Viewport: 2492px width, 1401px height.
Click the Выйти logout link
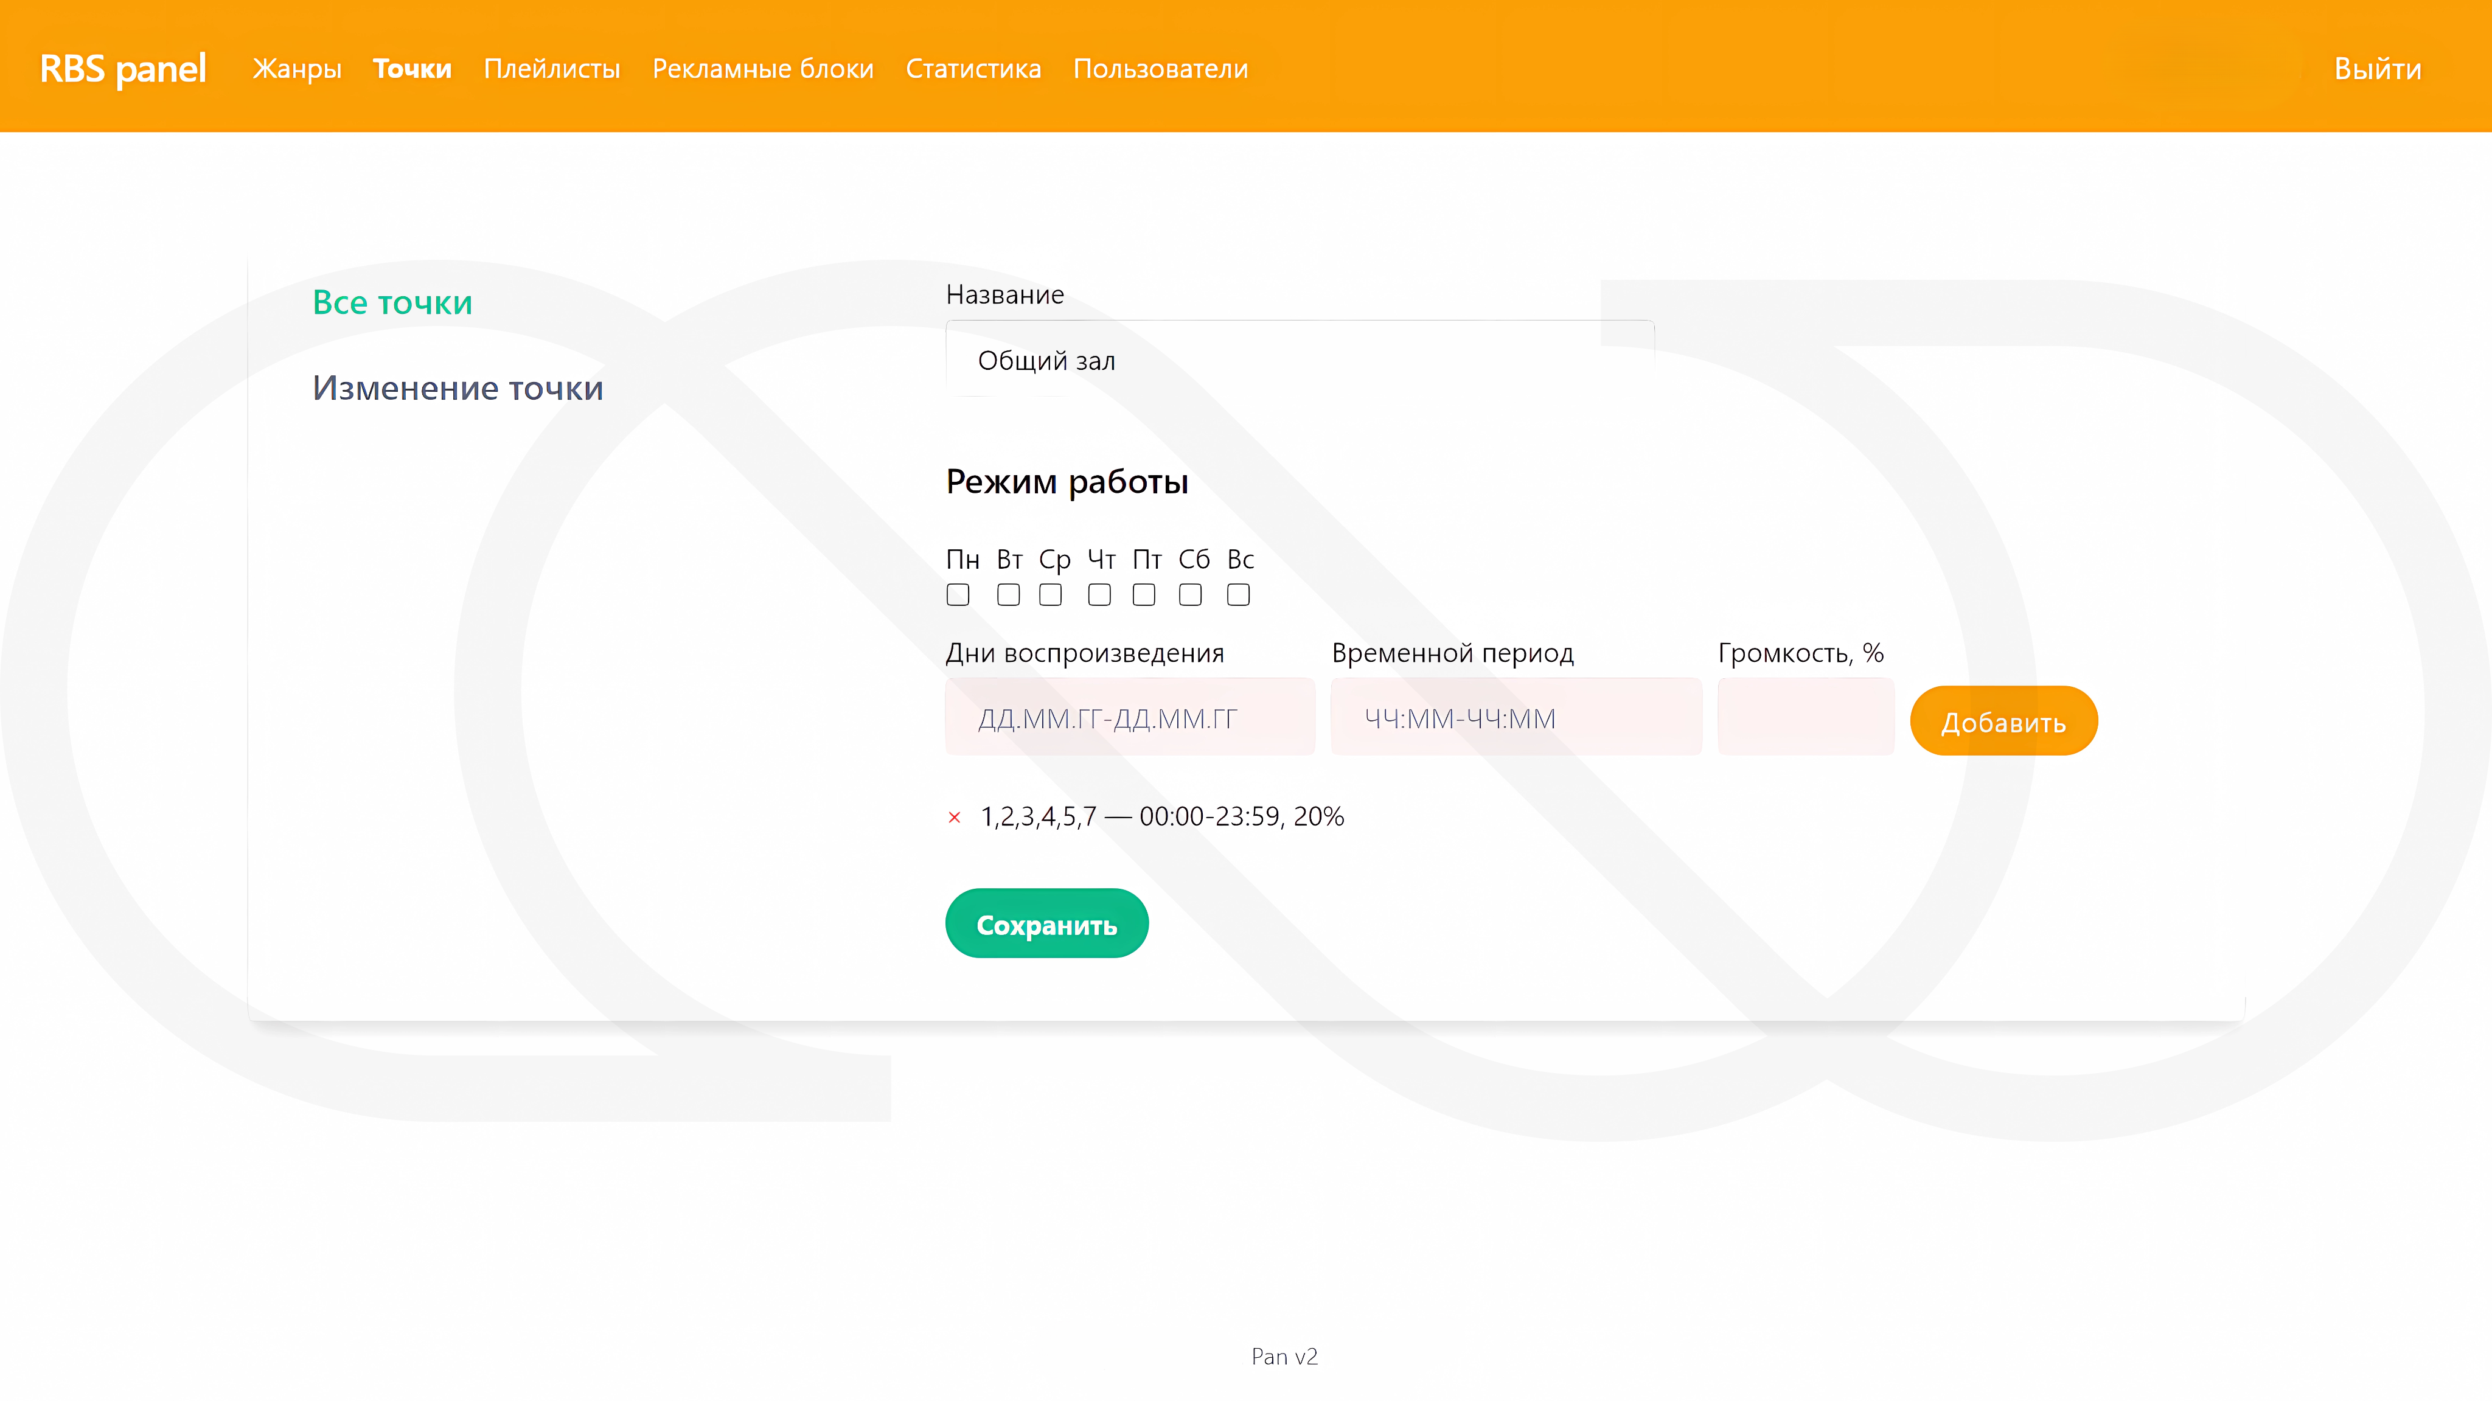pyautogui.click(x=2377, y=69)
